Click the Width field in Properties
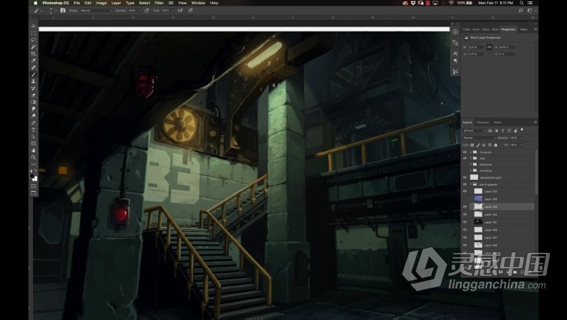567x320 pixels. pyautogui.click(x=475, y=48)
